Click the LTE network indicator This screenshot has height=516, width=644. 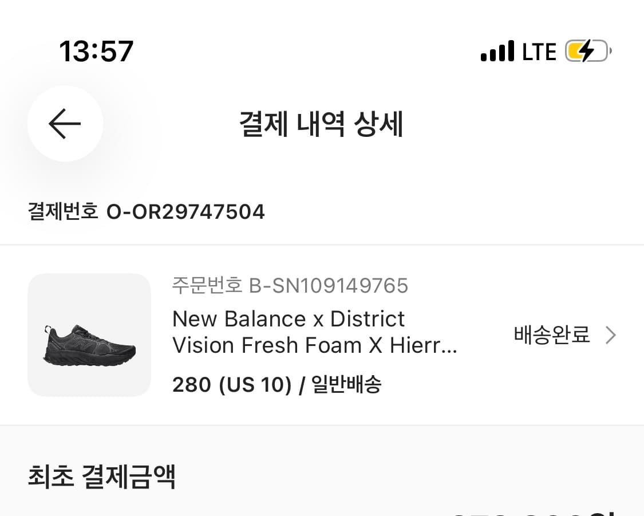click(539, 51)
